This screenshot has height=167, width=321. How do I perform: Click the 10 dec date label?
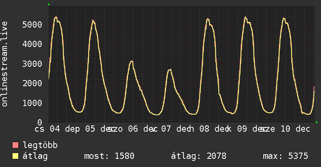point(295,129)
